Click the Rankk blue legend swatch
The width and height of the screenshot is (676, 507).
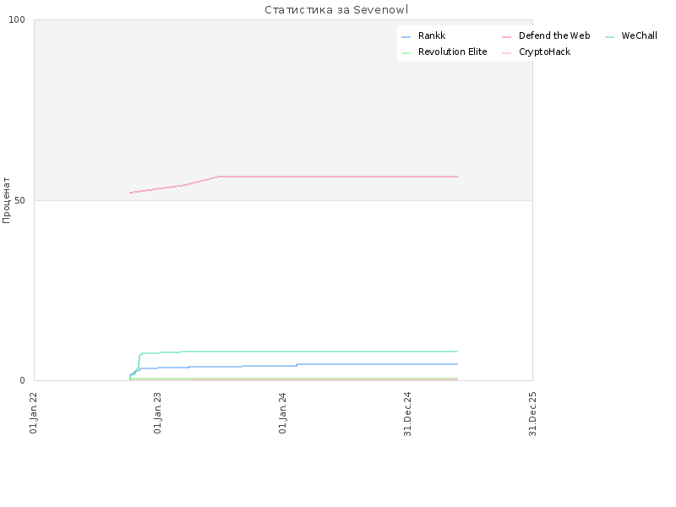tap(406, 37)
